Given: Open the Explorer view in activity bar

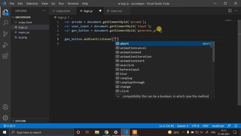Looking at the screenshot, I should point(5,12).
